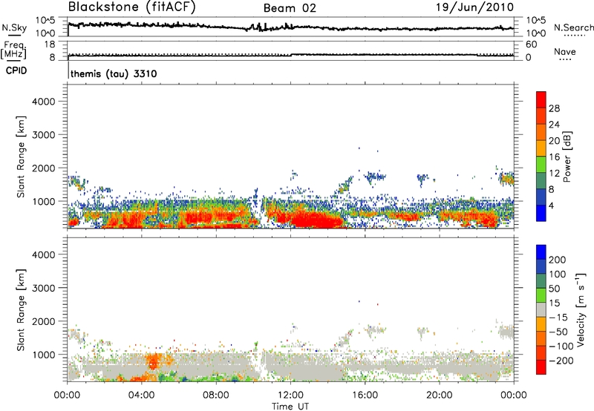The height and width of the screenshot is (411, 594).
Task: Click the '4' power colorbar label
Action: pos(551,205)
